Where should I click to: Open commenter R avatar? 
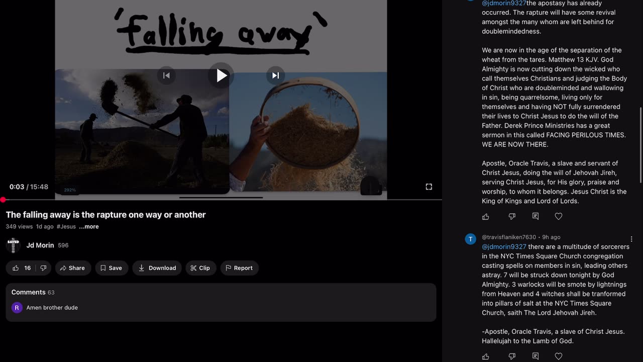(x=17, y=308)
